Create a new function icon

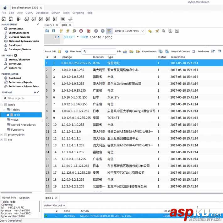(55, 19)
